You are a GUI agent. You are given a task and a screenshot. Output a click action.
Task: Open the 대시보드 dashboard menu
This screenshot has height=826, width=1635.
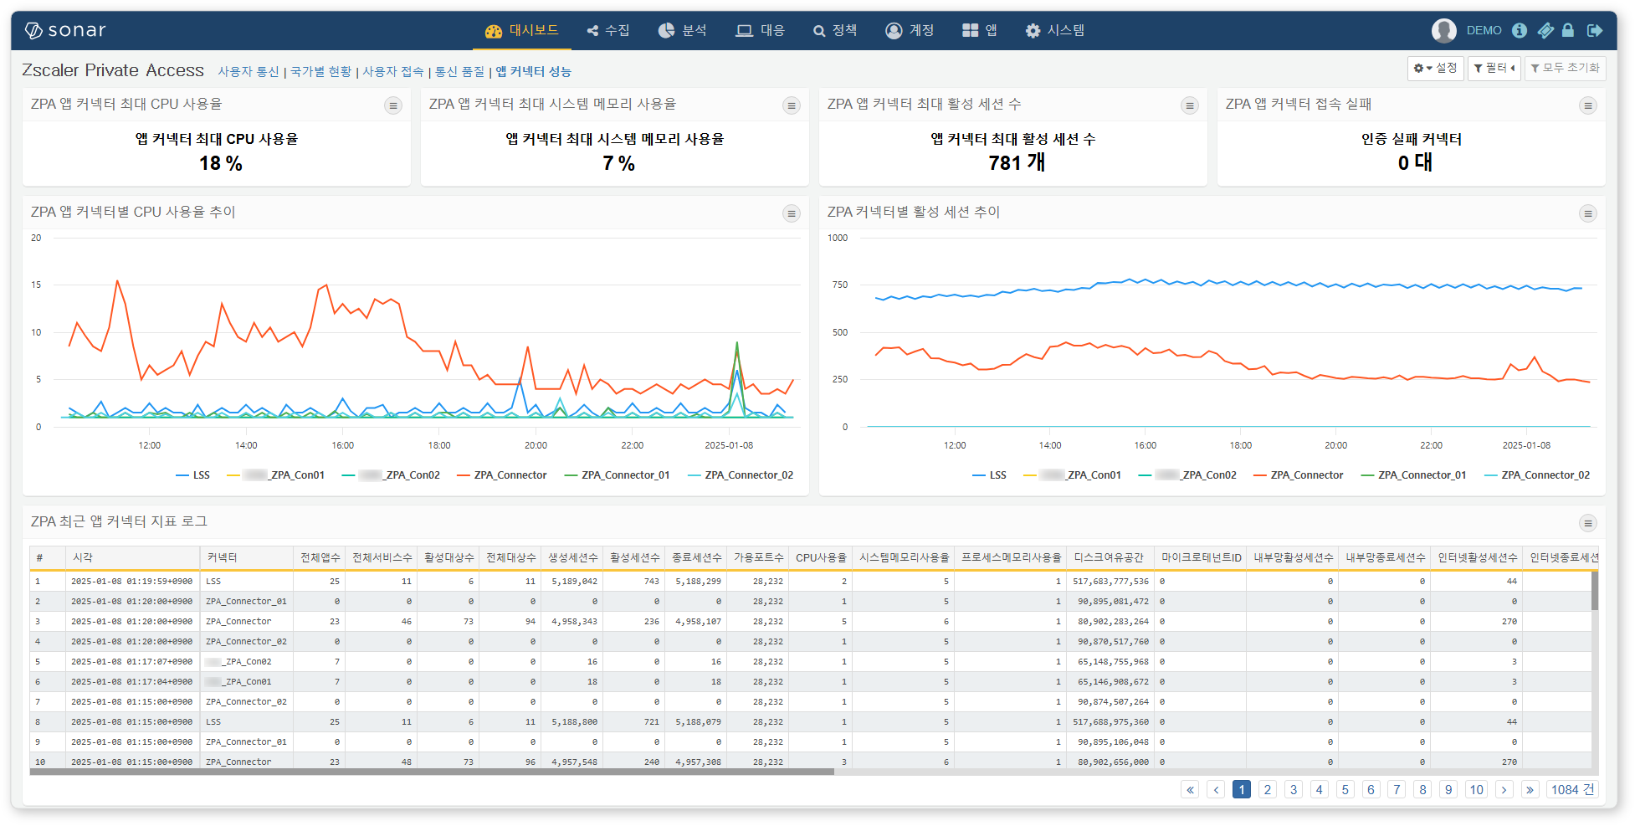tap(522, 30)
